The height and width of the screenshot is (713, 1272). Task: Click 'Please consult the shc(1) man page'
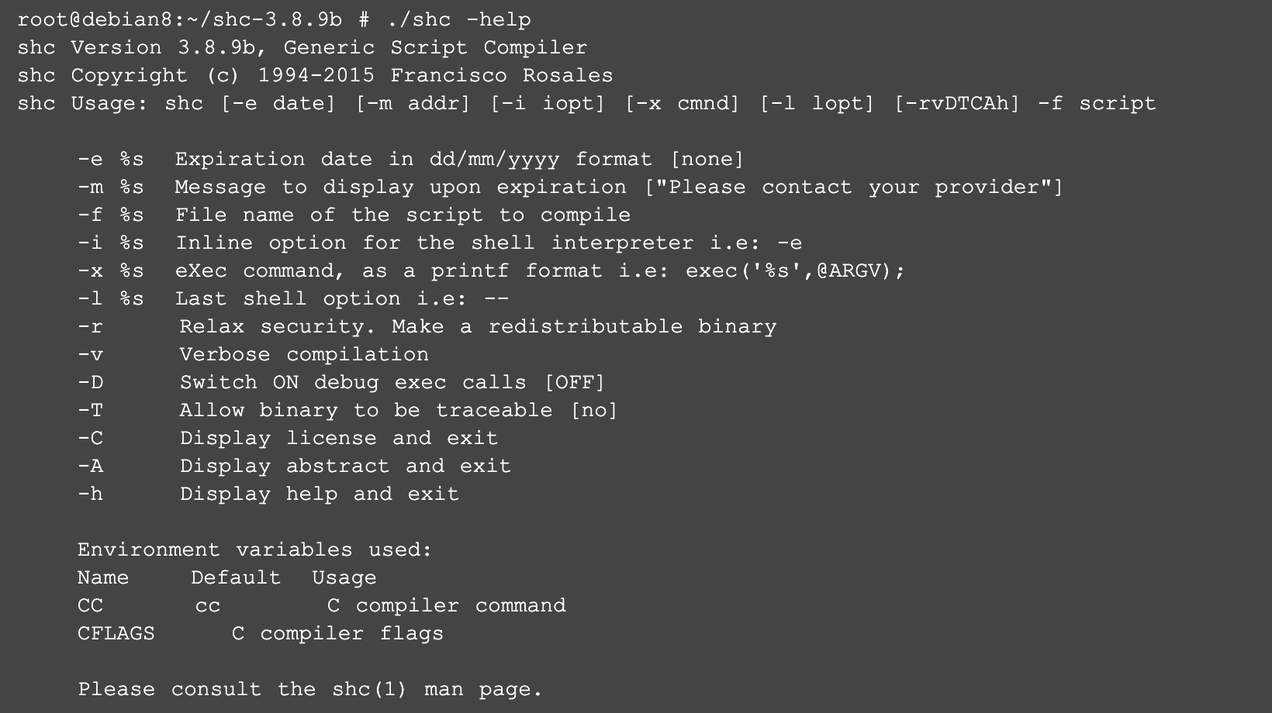tap(309, 689)
